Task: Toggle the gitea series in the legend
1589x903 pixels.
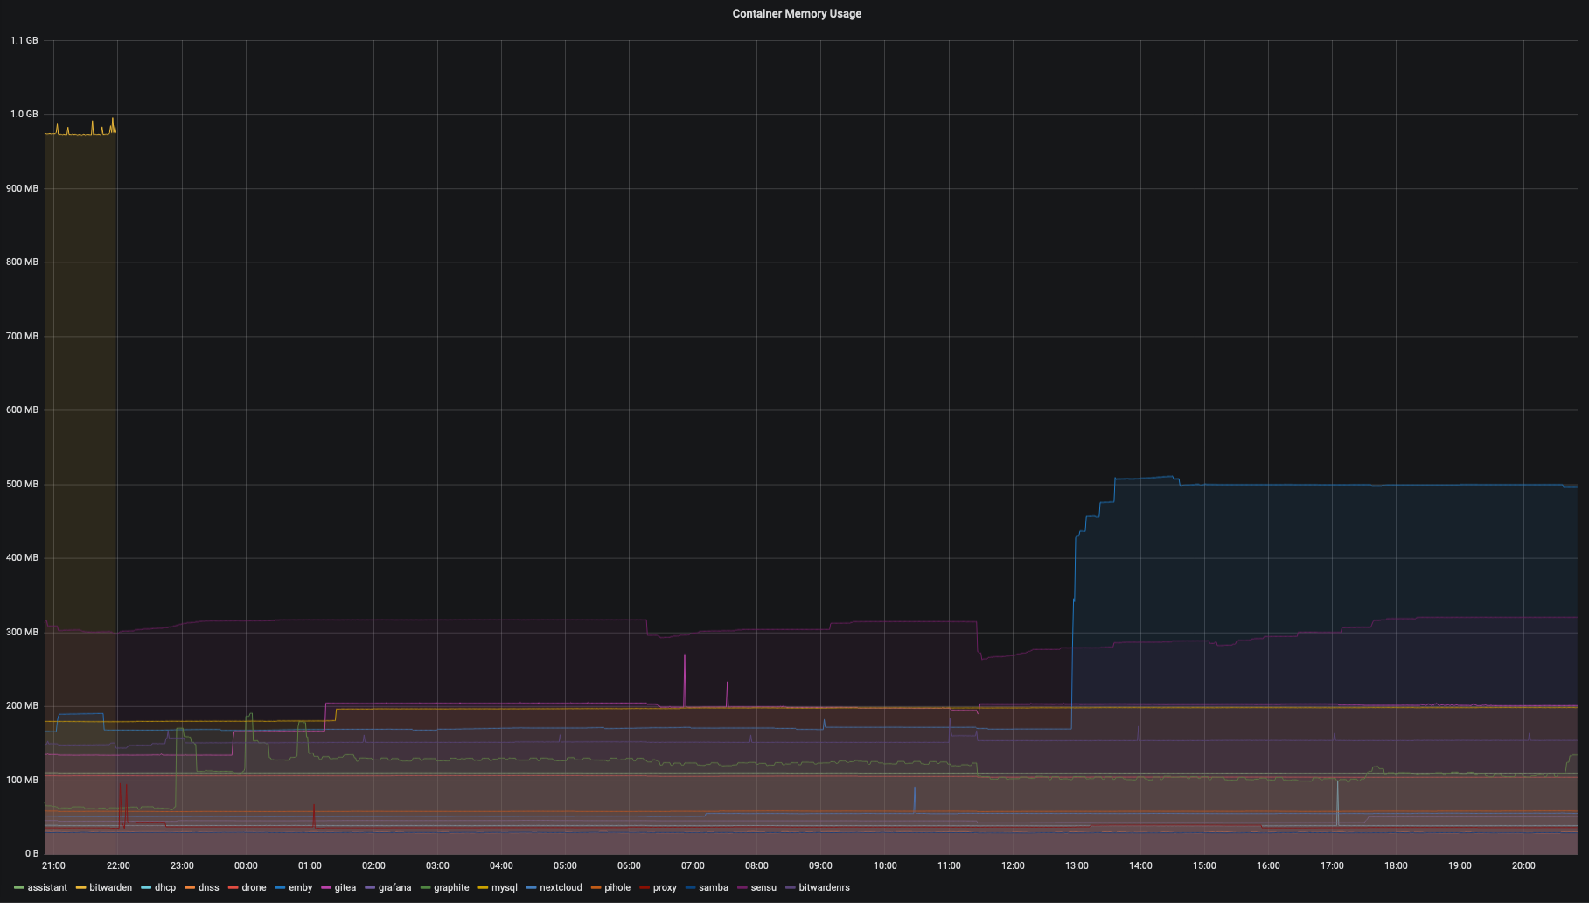Action: [x=345, y=887]
